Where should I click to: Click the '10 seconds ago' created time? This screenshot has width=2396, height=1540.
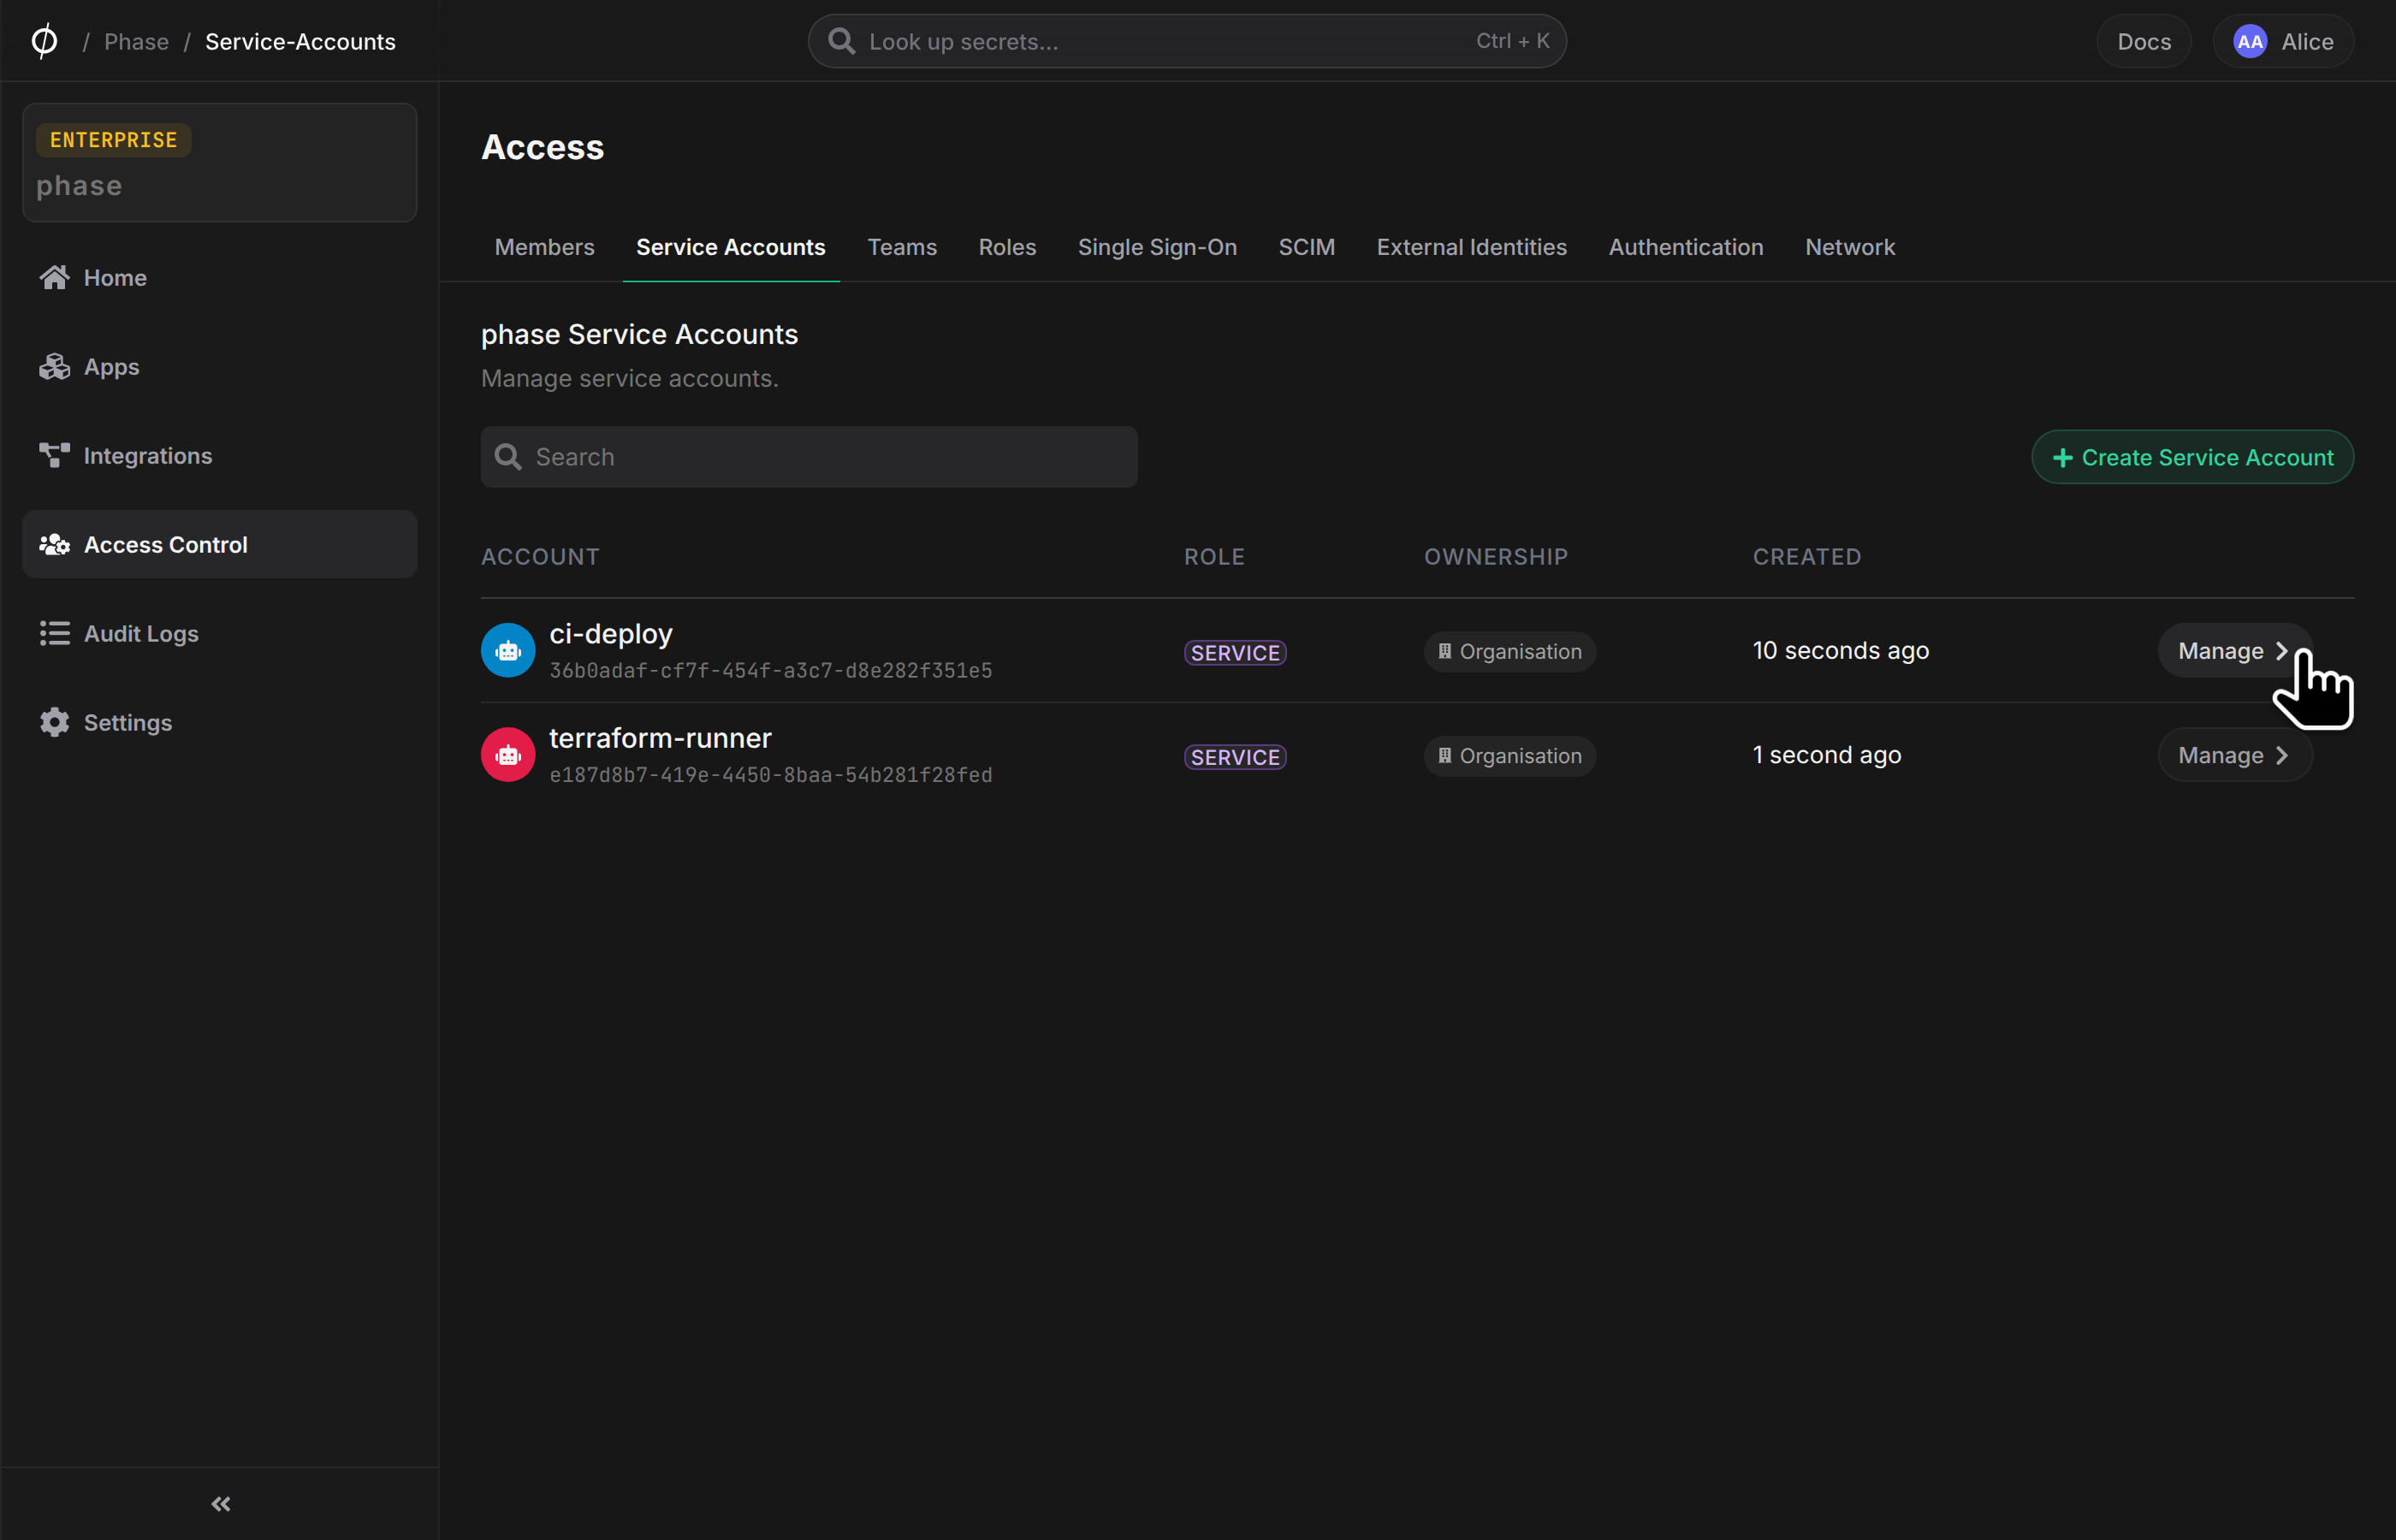coord(1840,650)
